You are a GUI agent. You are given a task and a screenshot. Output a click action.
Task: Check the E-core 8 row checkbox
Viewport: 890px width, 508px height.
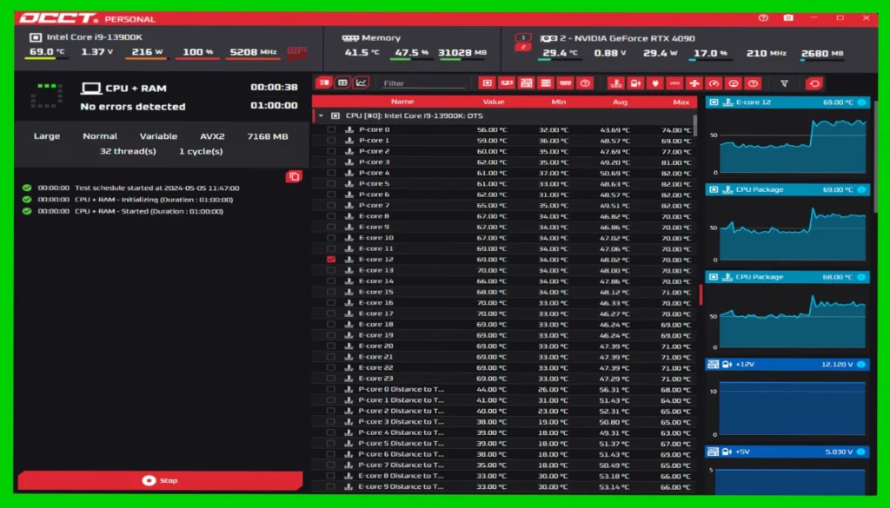331,216
